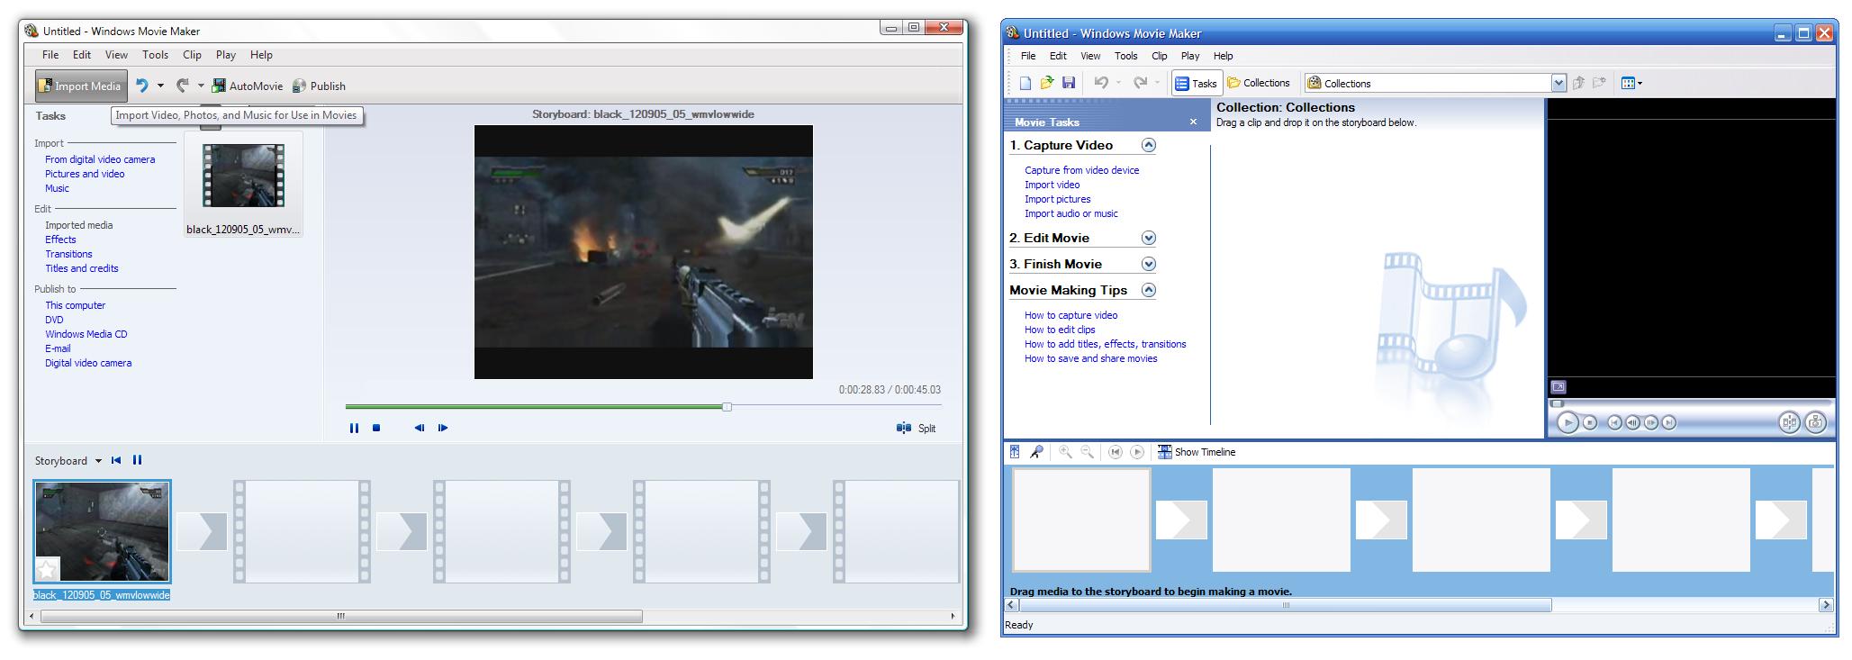Click the AutoMovie icon in the toolbar
The height and width of the screenshot is (660, 1852).
tap(219, 86)
